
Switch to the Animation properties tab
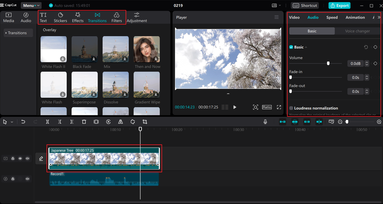(355, 17)
